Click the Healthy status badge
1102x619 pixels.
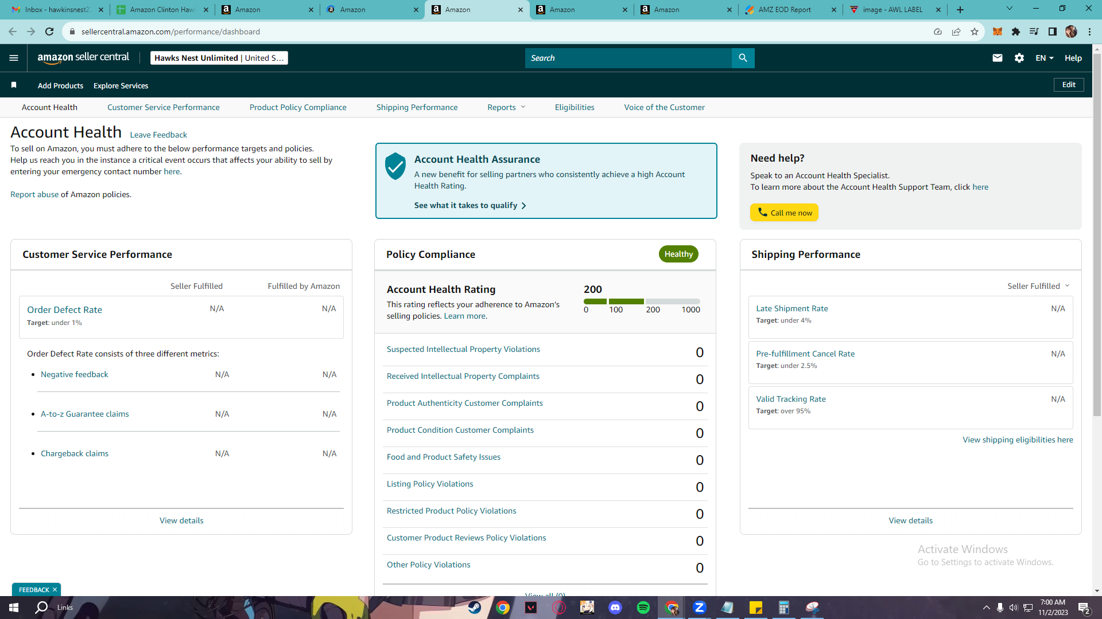(x=678, y=254)
